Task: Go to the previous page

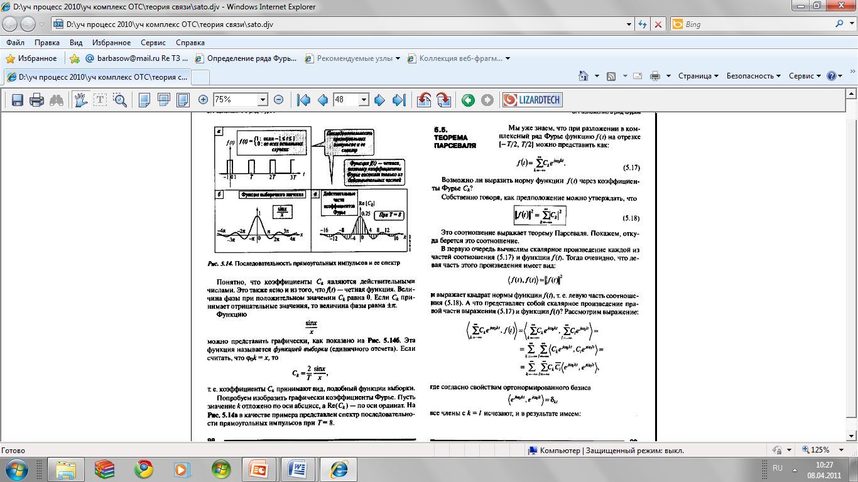Action: (x=322, y=100)
